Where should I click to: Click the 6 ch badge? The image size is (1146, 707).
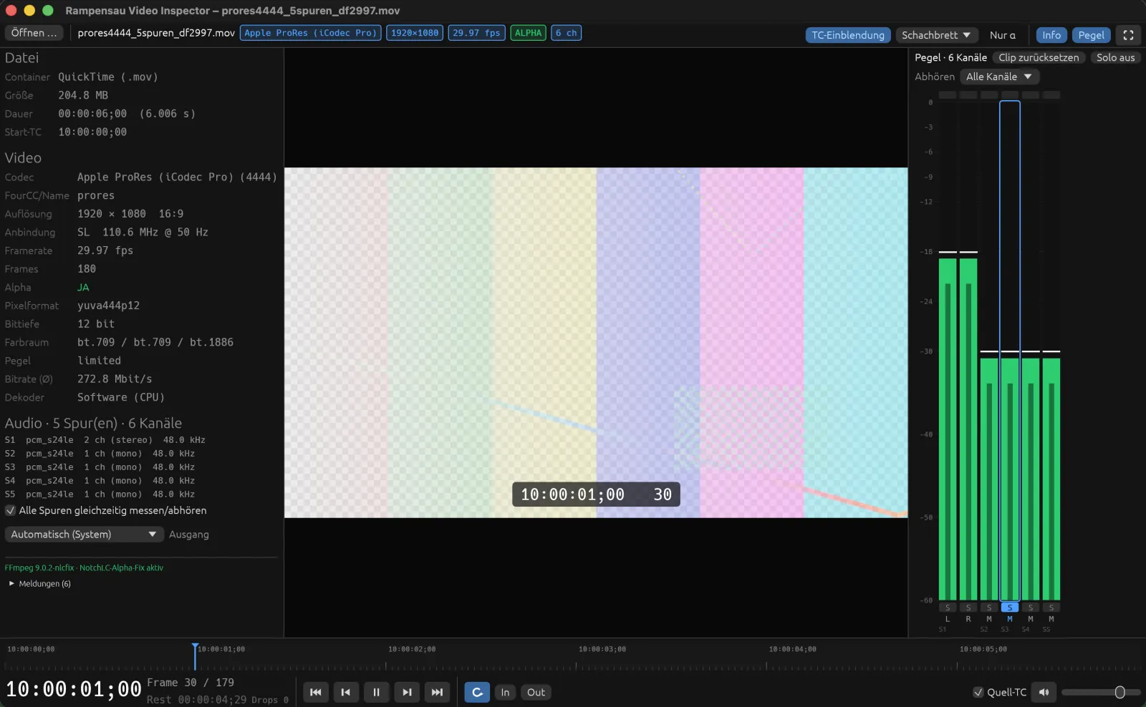(x=566, y=33)
